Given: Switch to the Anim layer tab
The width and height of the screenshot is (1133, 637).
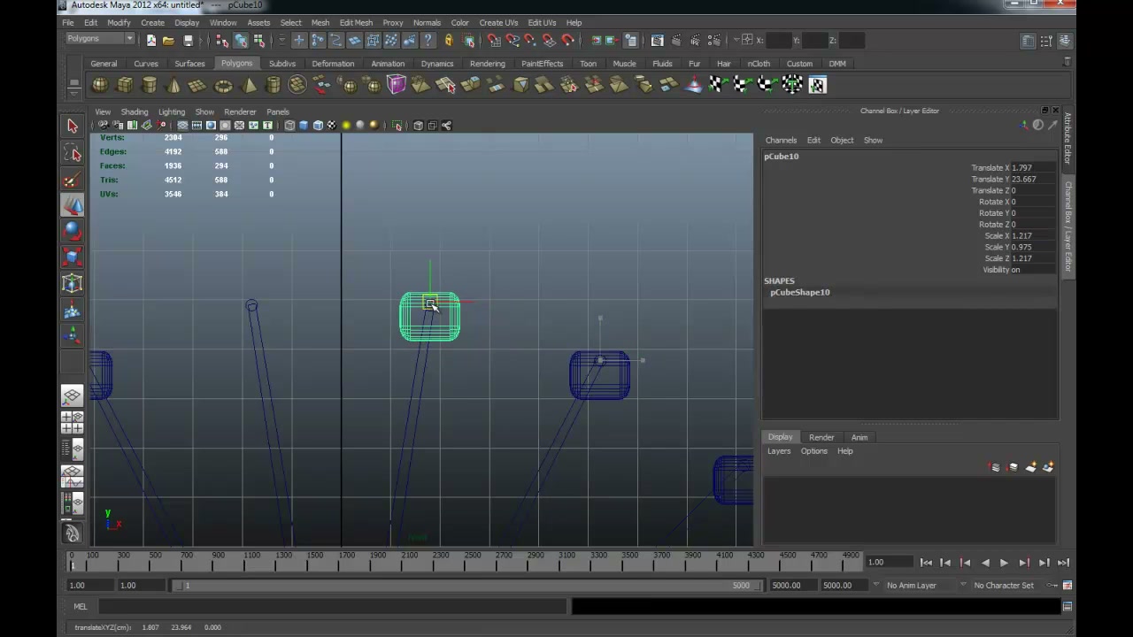Looking at the screenshot, I should (x=859, y=437).
